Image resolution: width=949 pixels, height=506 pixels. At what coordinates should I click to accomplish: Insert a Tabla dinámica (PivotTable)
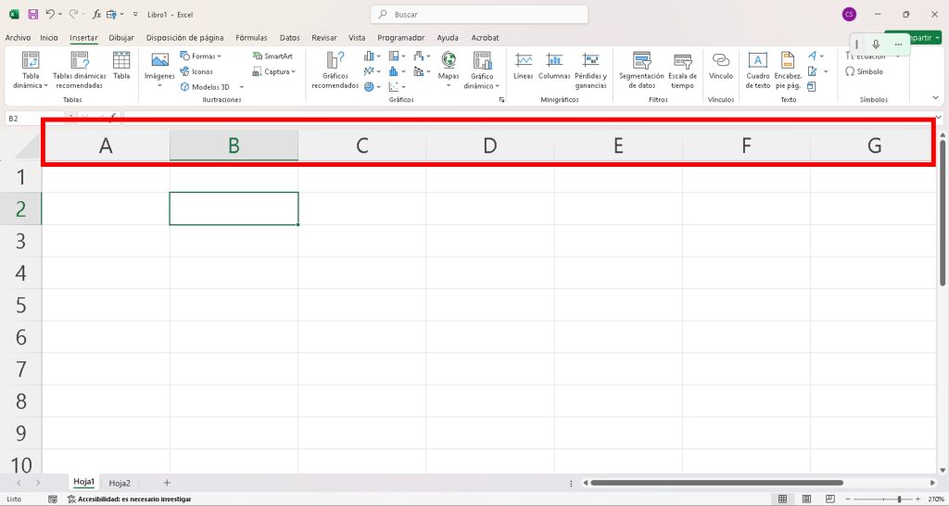(x=31, y=69)
